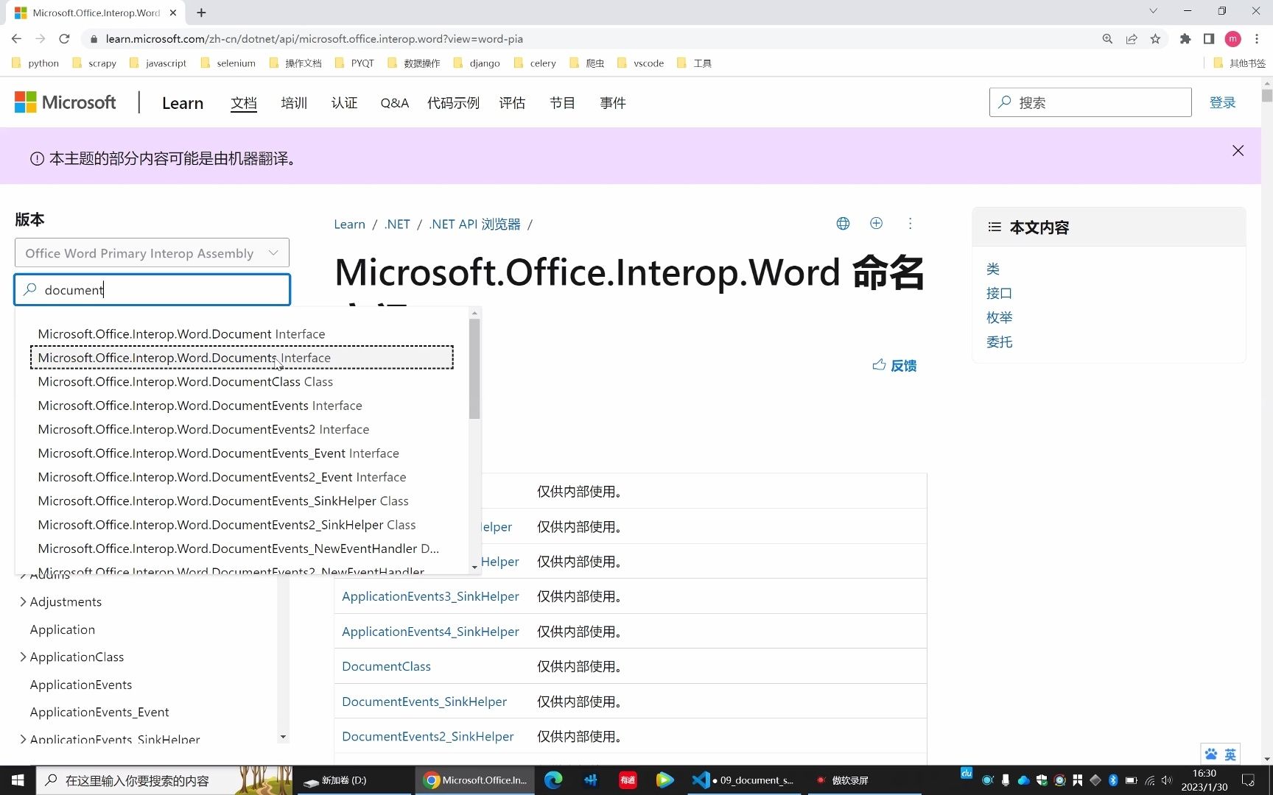Jump to the 委托 section in 本文内容

tap(999, 342)
